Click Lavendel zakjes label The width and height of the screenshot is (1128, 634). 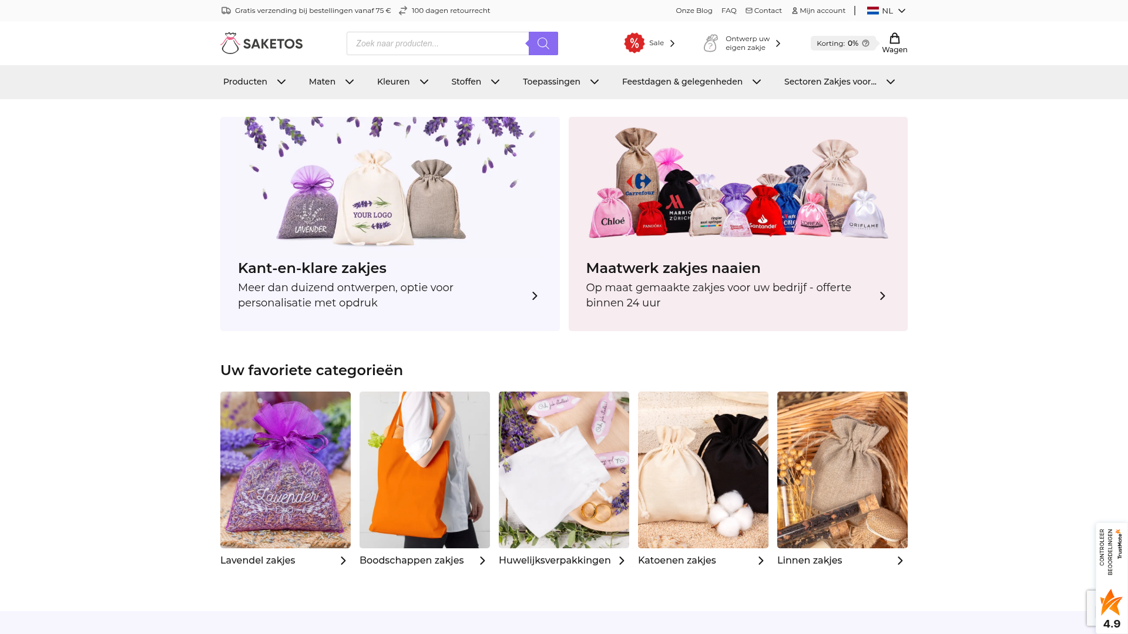(257, 561)
